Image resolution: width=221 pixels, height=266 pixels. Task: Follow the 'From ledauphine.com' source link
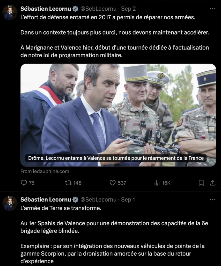pos(45,171)
